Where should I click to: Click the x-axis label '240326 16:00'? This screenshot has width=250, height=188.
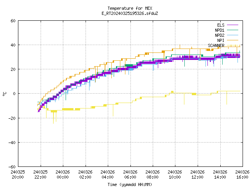(242, 175)
